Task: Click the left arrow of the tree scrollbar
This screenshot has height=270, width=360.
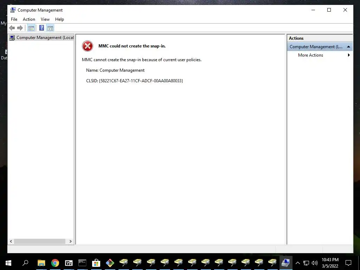Action: (11, 241)
